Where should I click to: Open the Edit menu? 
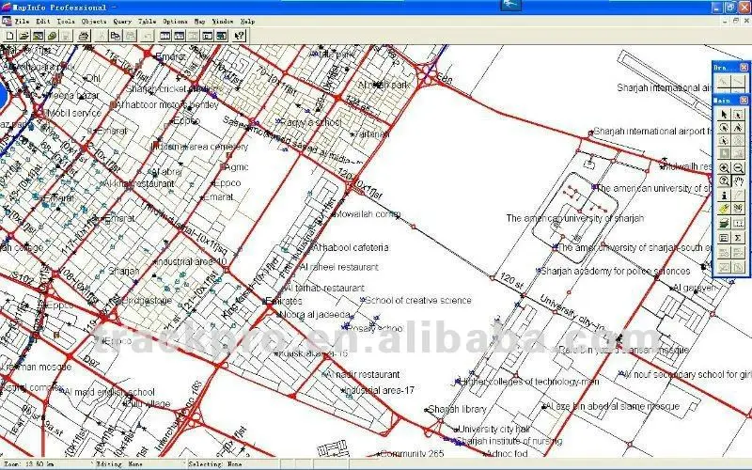tap(42, 21)
